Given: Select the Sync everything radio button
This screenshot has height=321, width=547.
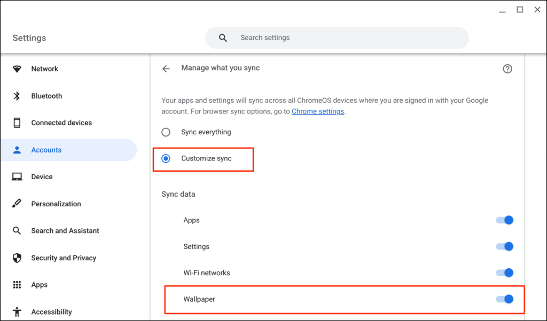Looking at the screenshot, I should (166, 132).
